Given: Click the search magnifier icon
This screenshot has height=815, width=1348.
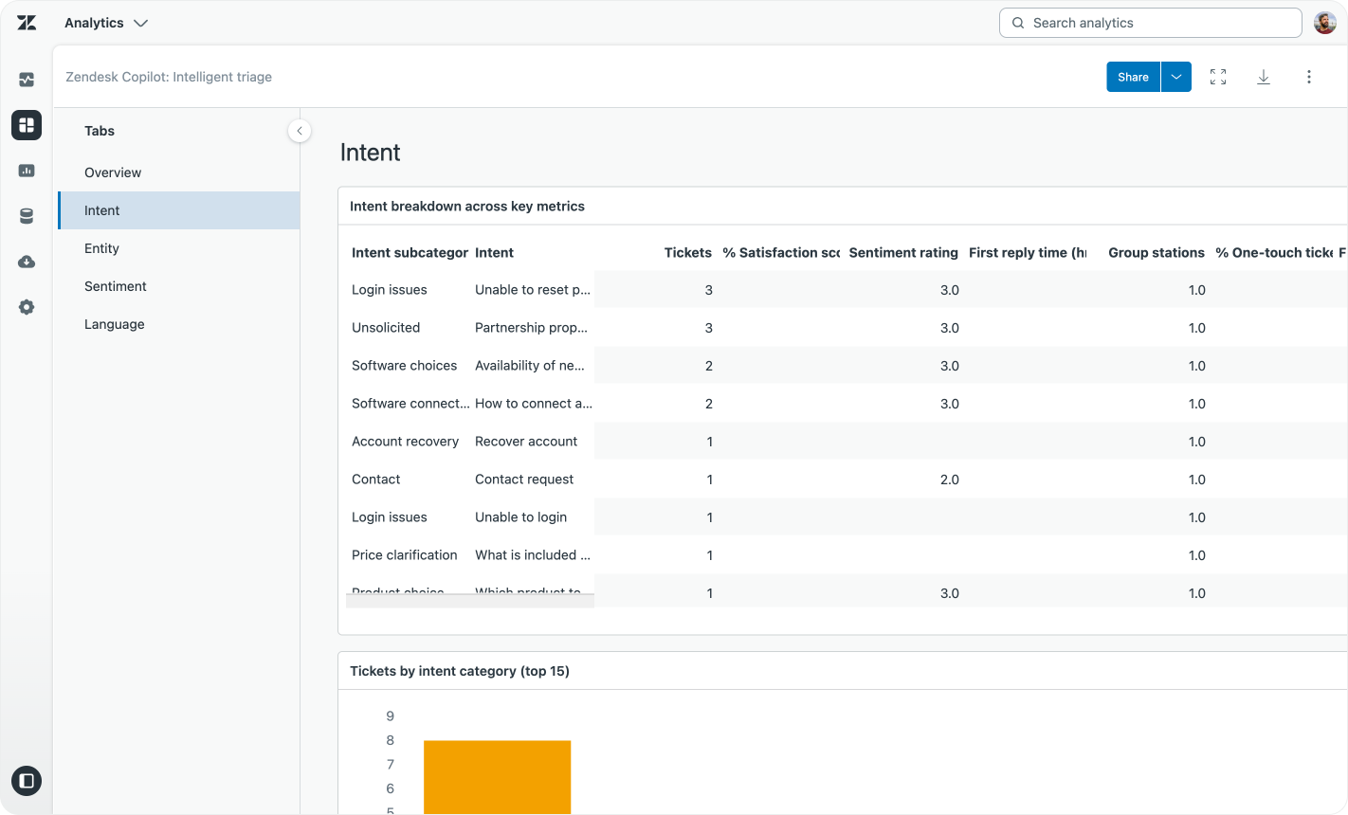Looking at the screenshot, I should coord(1018,23).
